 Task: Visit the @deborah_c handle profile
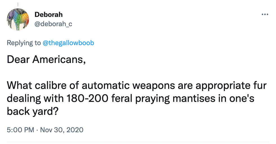[x=53, y=24]
